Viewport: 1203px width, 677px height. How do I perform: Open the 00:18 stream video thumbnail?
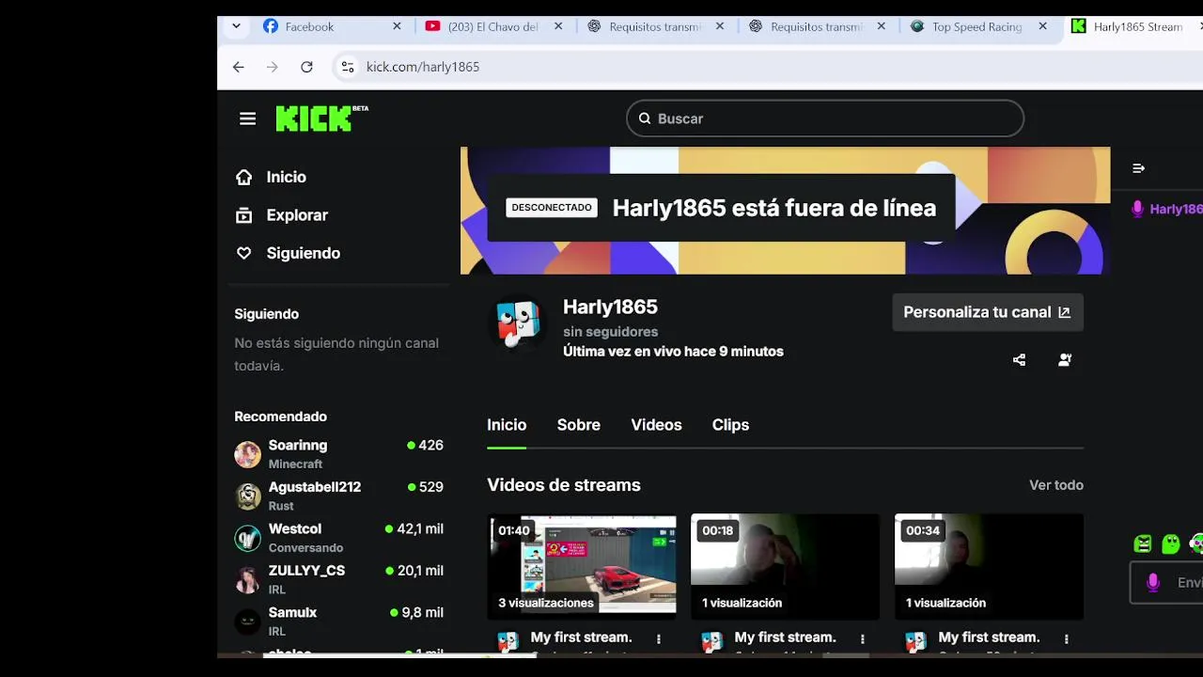pos(786,566)
